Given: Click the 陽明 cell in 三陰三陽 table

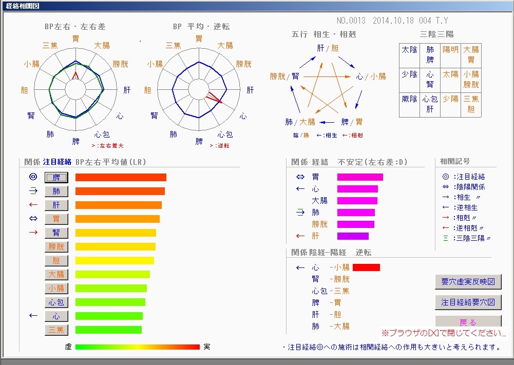Looking at the screenshot, I should [x=450, y=50].
